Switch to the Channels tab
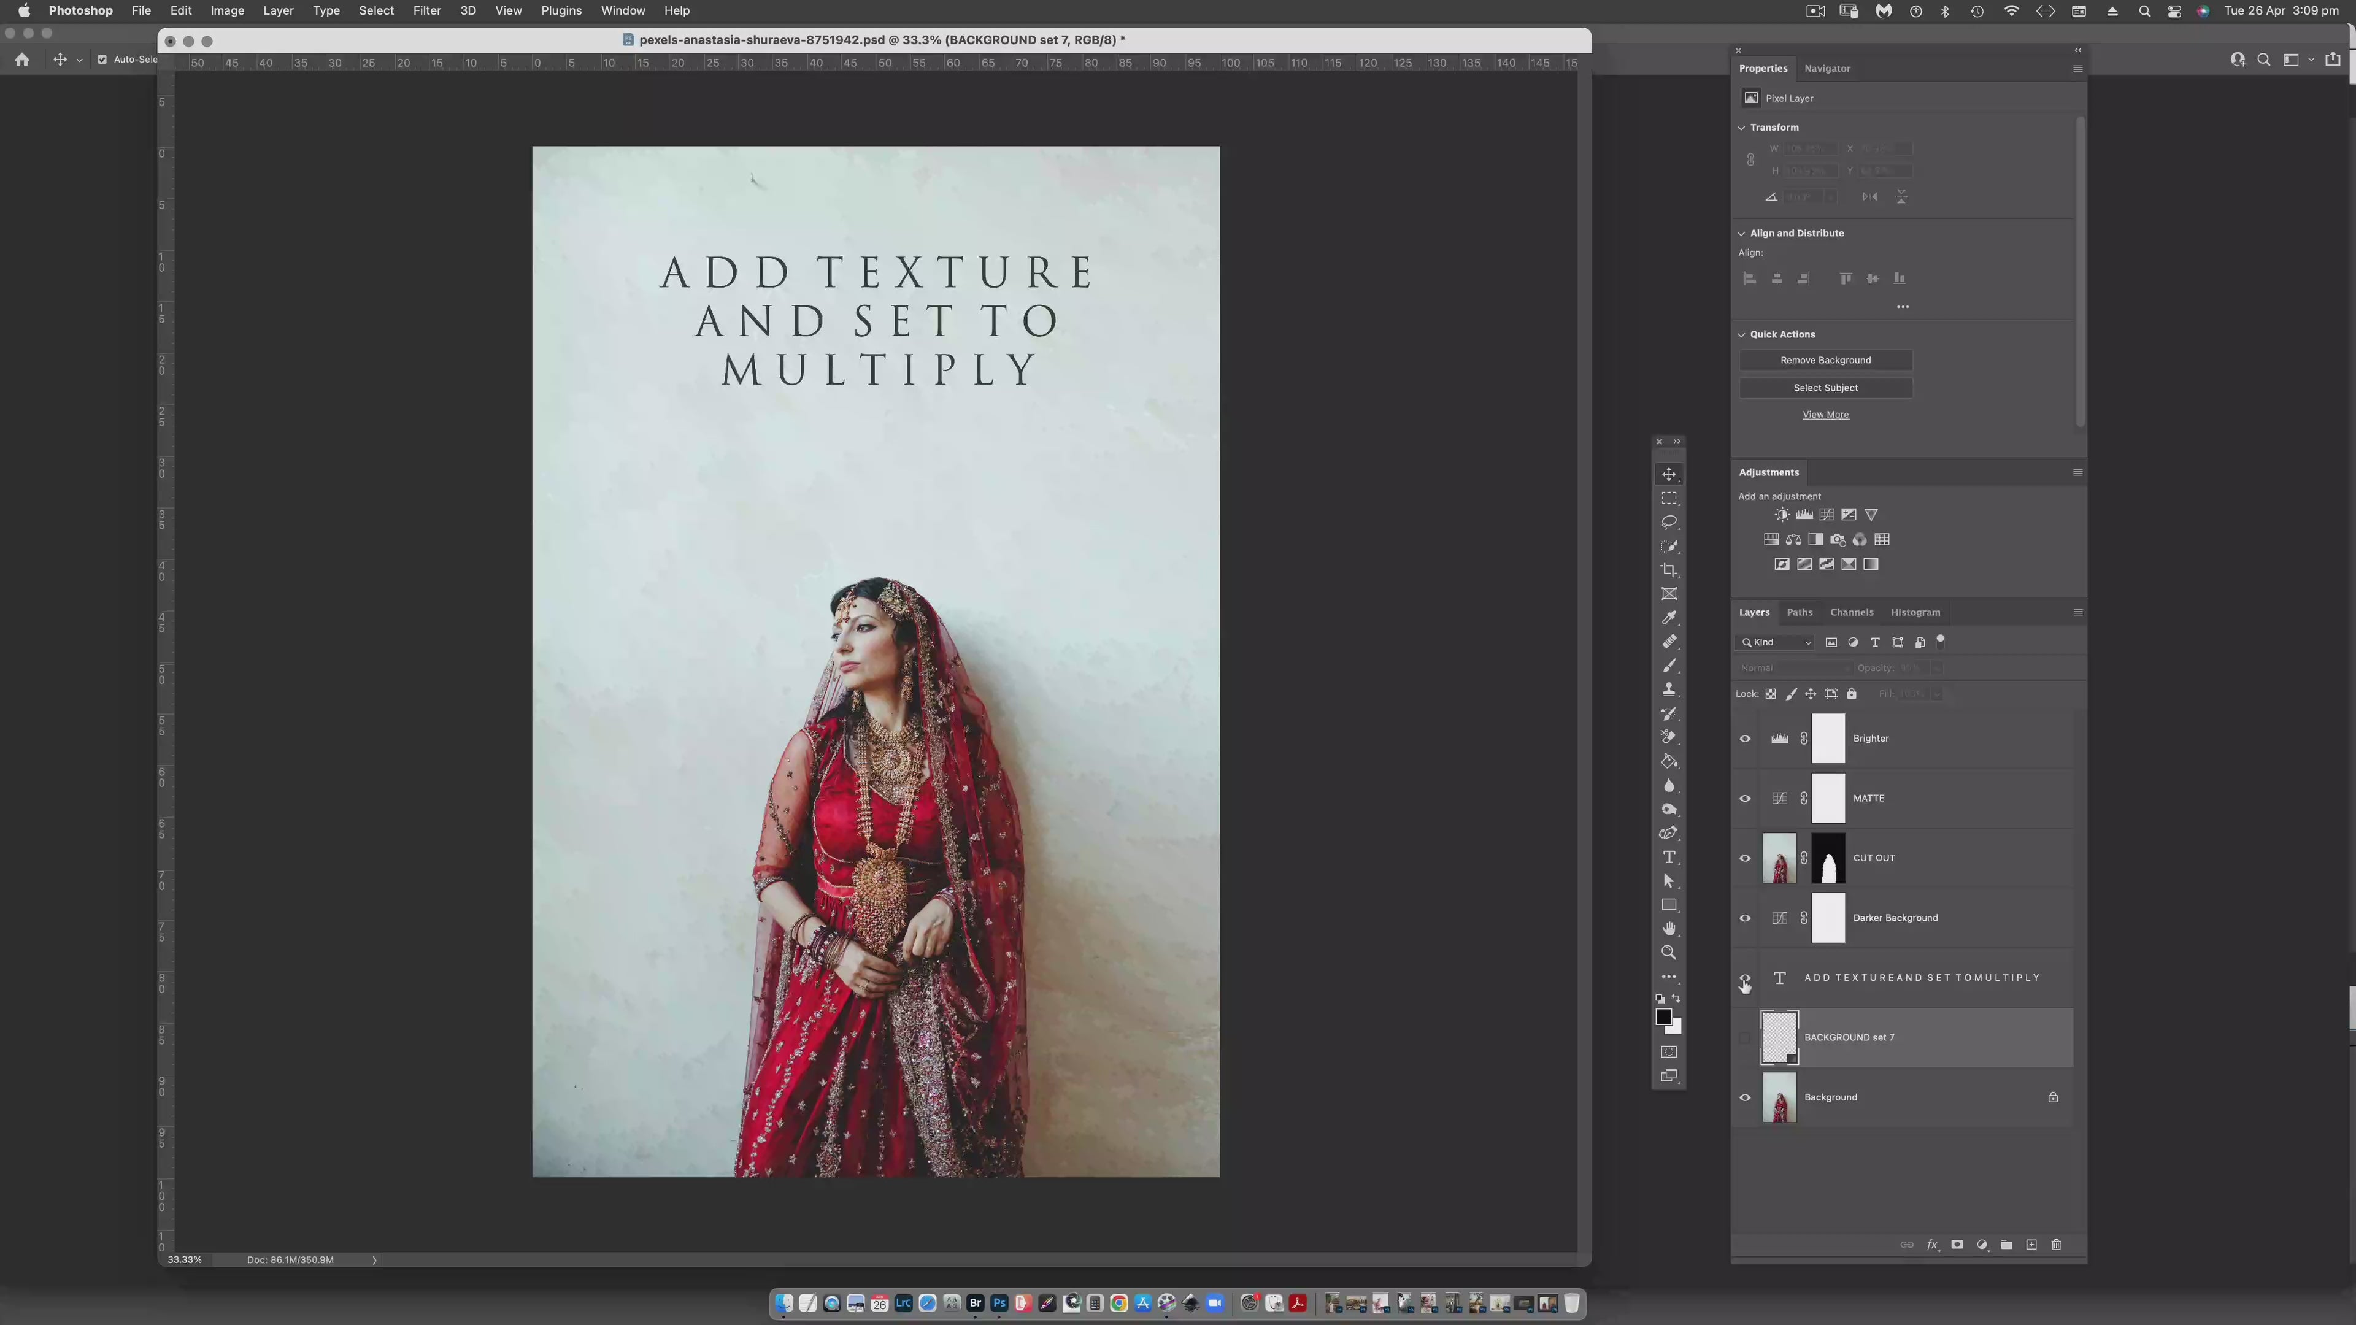This screenshot has height=1325, width=2356. pyautogui.click(x=1851, y=613)
